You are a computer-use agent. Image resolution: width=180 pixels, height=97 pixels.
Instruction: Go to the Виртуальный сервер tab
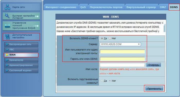(x=141, y=7)
